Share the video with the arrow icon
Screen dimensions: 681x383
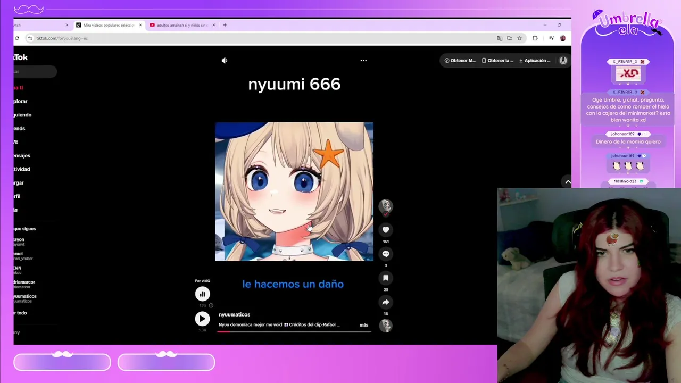[x=386, y=302]
